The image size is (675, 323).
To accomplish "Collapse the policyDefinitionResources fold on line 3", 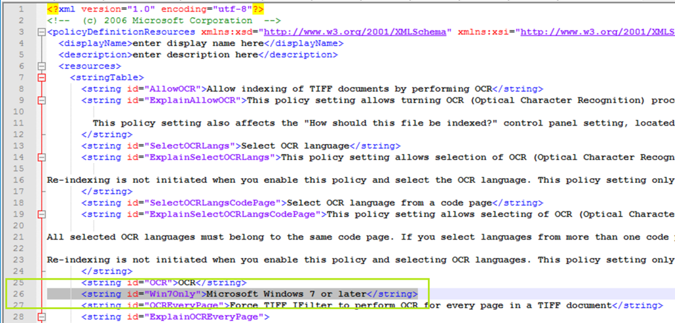I will click(43, 32).
